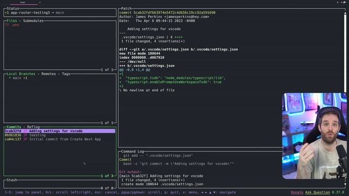349x196 pixels.
Task: Click the Donate link
Action: pyautogui.click(x=297, y=192)
